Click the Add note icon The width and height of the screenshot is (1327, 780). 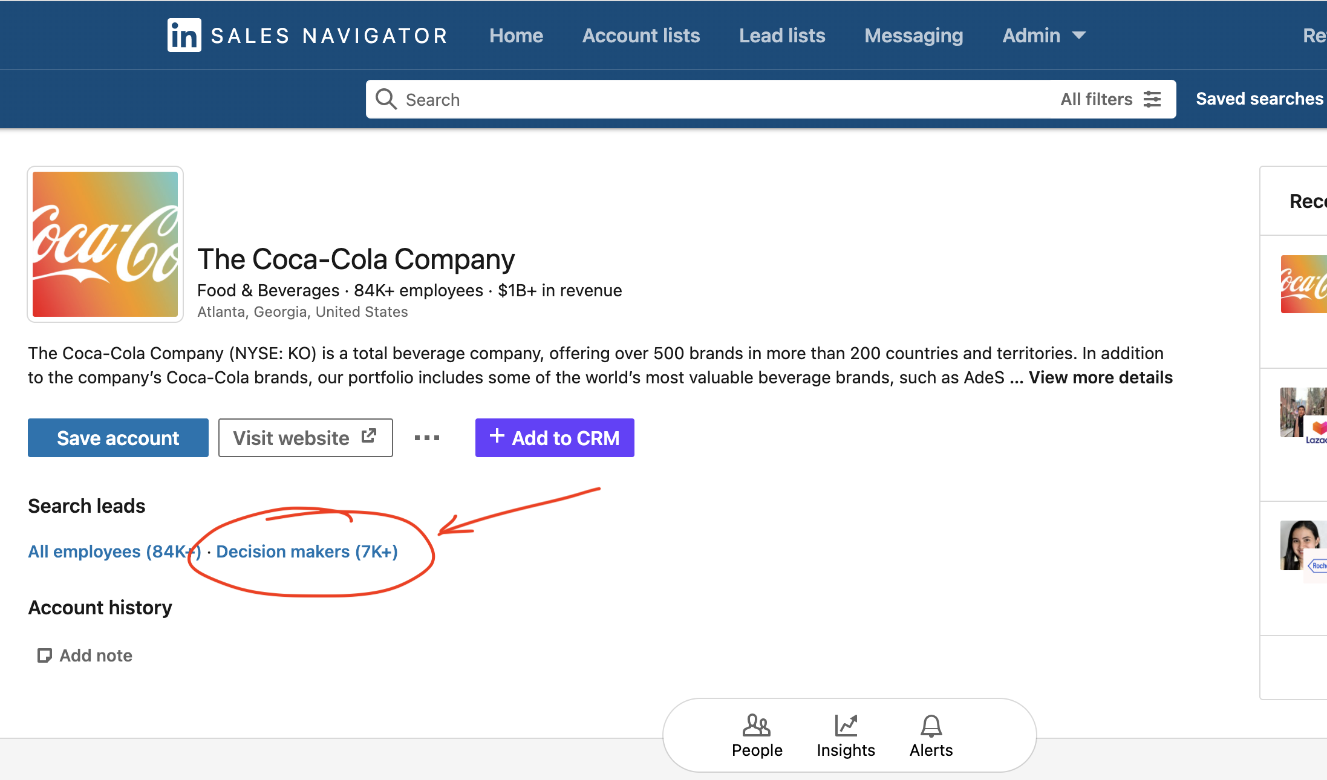[44, 655]
